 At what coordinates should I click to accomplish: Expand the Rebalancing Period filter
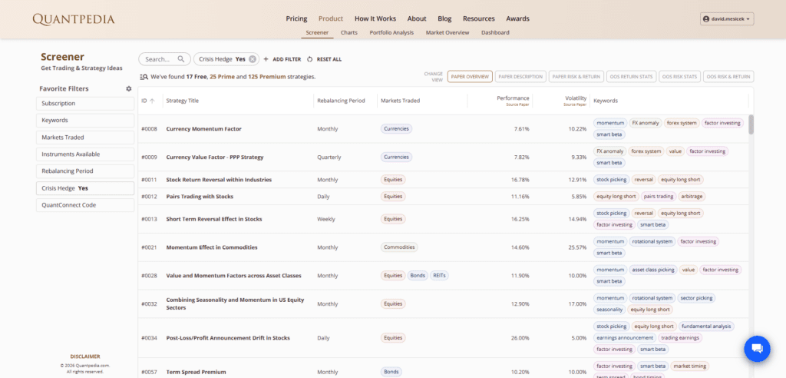84,171
